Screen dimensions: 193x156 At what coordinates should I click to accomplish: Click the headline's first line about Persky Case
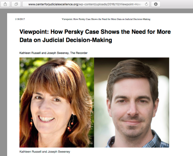95,32
